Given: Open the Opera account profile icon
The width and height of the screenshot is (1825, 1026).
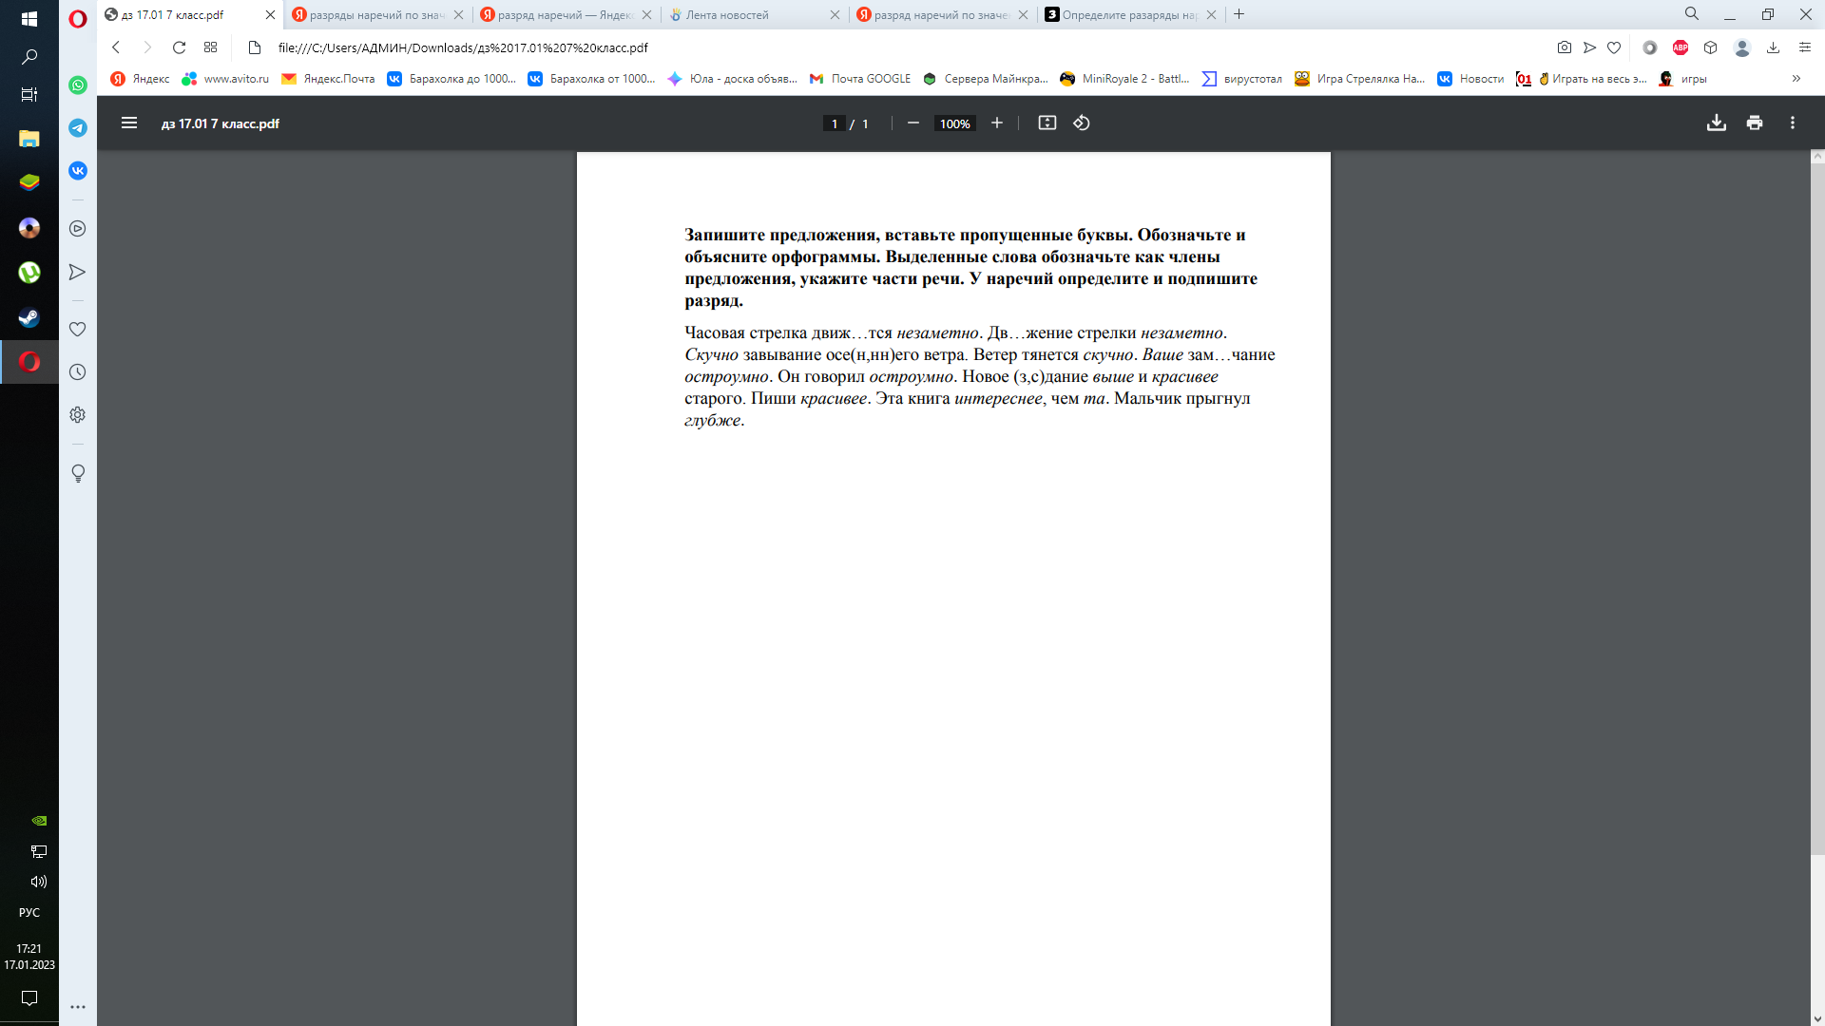Looking at the screenshot, I should [x=1741, y=47].
